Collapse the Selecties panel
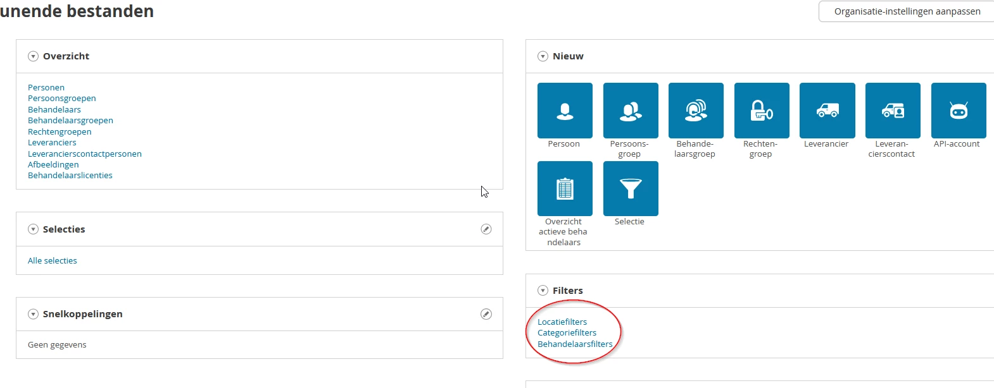The image size is (994, 388). click(x=33, y=229)
